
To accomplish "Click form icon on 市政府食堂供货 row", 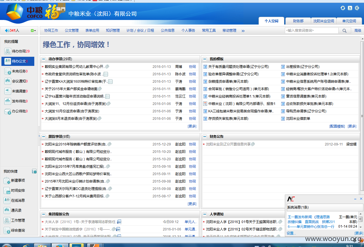I will click(106, 74).
